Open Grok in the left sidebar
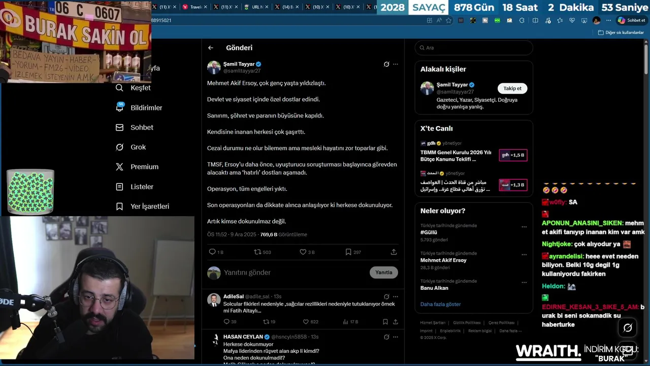Image resolution: width=650 pixels, height=366 pixels. point(131,147)
